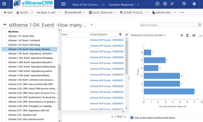Open the app launcher waffle icon

(x=4, y=4)
